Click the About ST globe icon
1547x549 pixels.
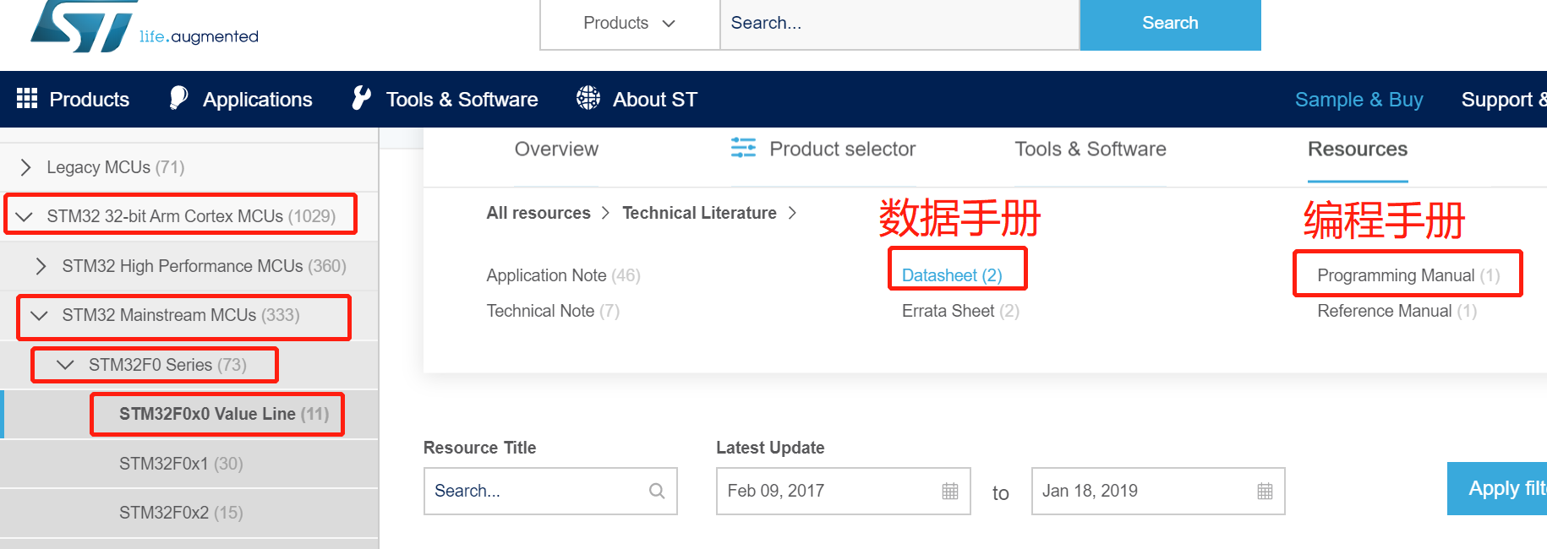pyautogui.click(x=588, y=98)
